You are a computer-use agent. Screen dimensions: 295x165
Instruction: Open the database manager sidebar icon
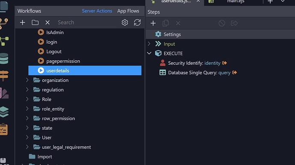click(4, 59)
